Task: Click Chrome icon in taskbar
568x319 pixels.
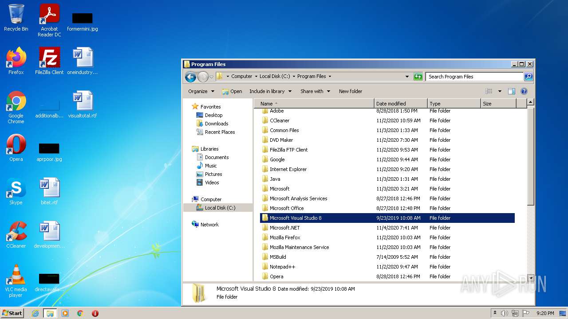Action: tap(80, 313)
